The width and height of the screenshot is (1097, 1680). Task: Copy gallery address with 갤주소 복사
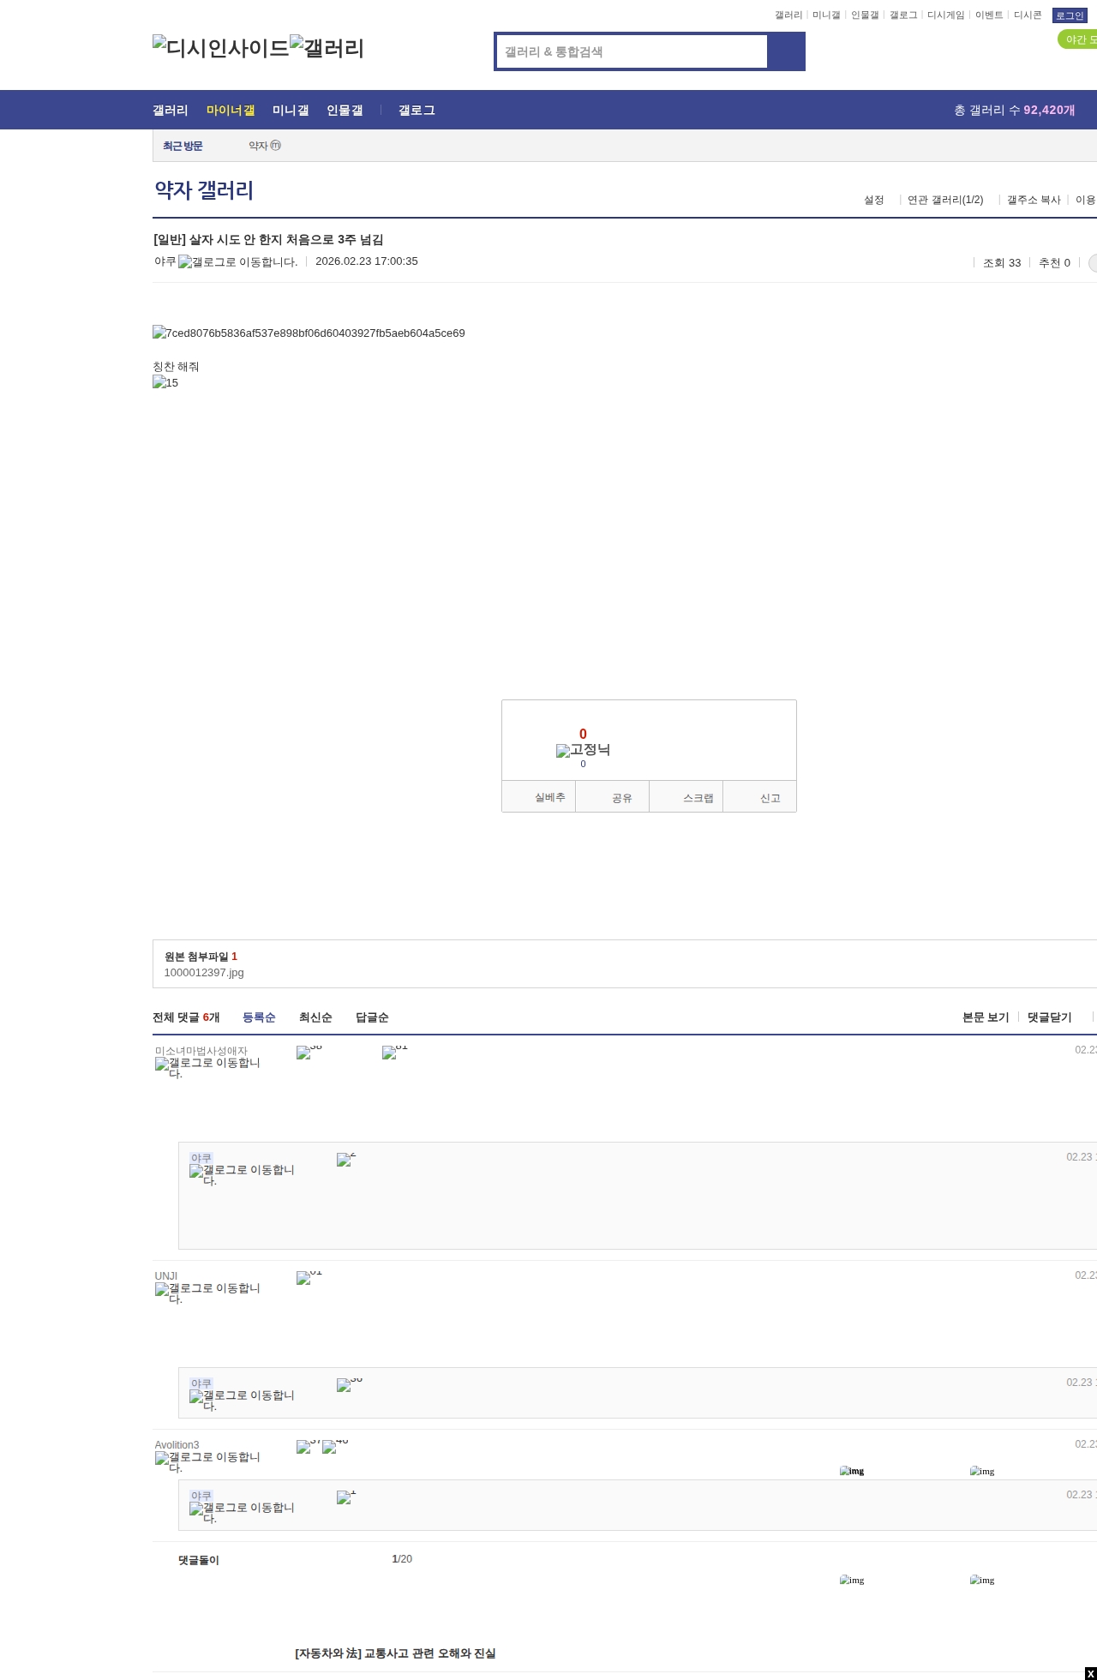coord(1034,200)
